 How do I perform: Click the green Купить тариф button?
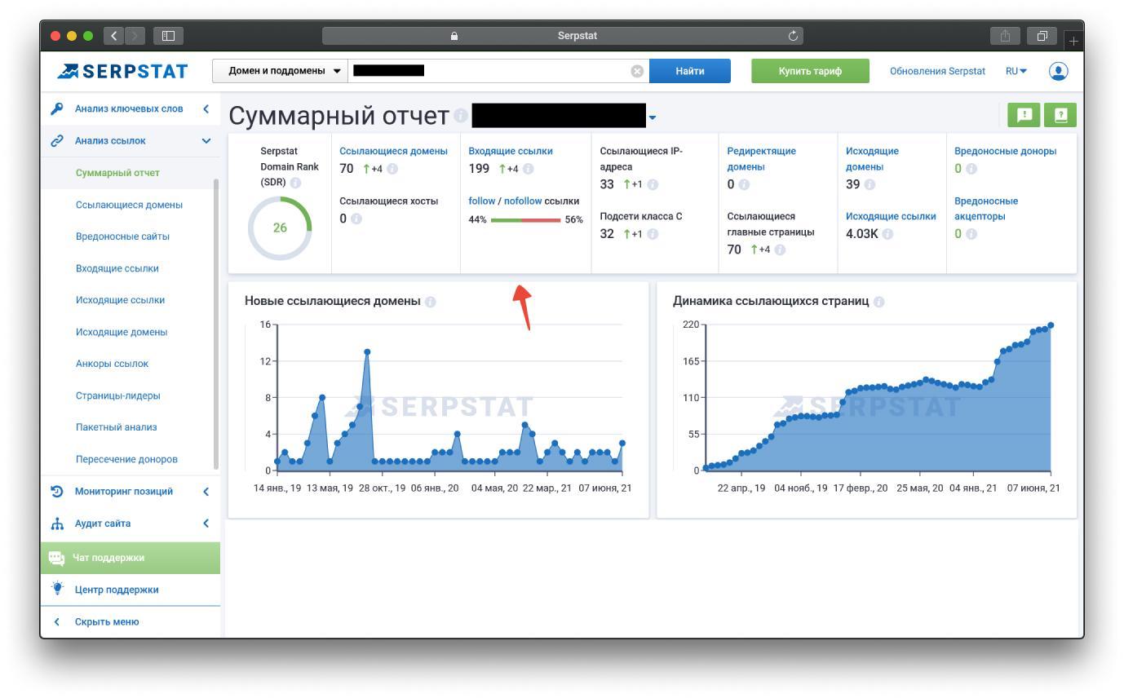810,71
